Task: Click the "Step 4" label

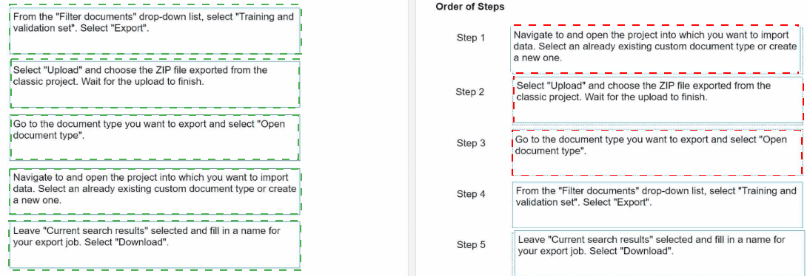Action: (x=471, y=194)
